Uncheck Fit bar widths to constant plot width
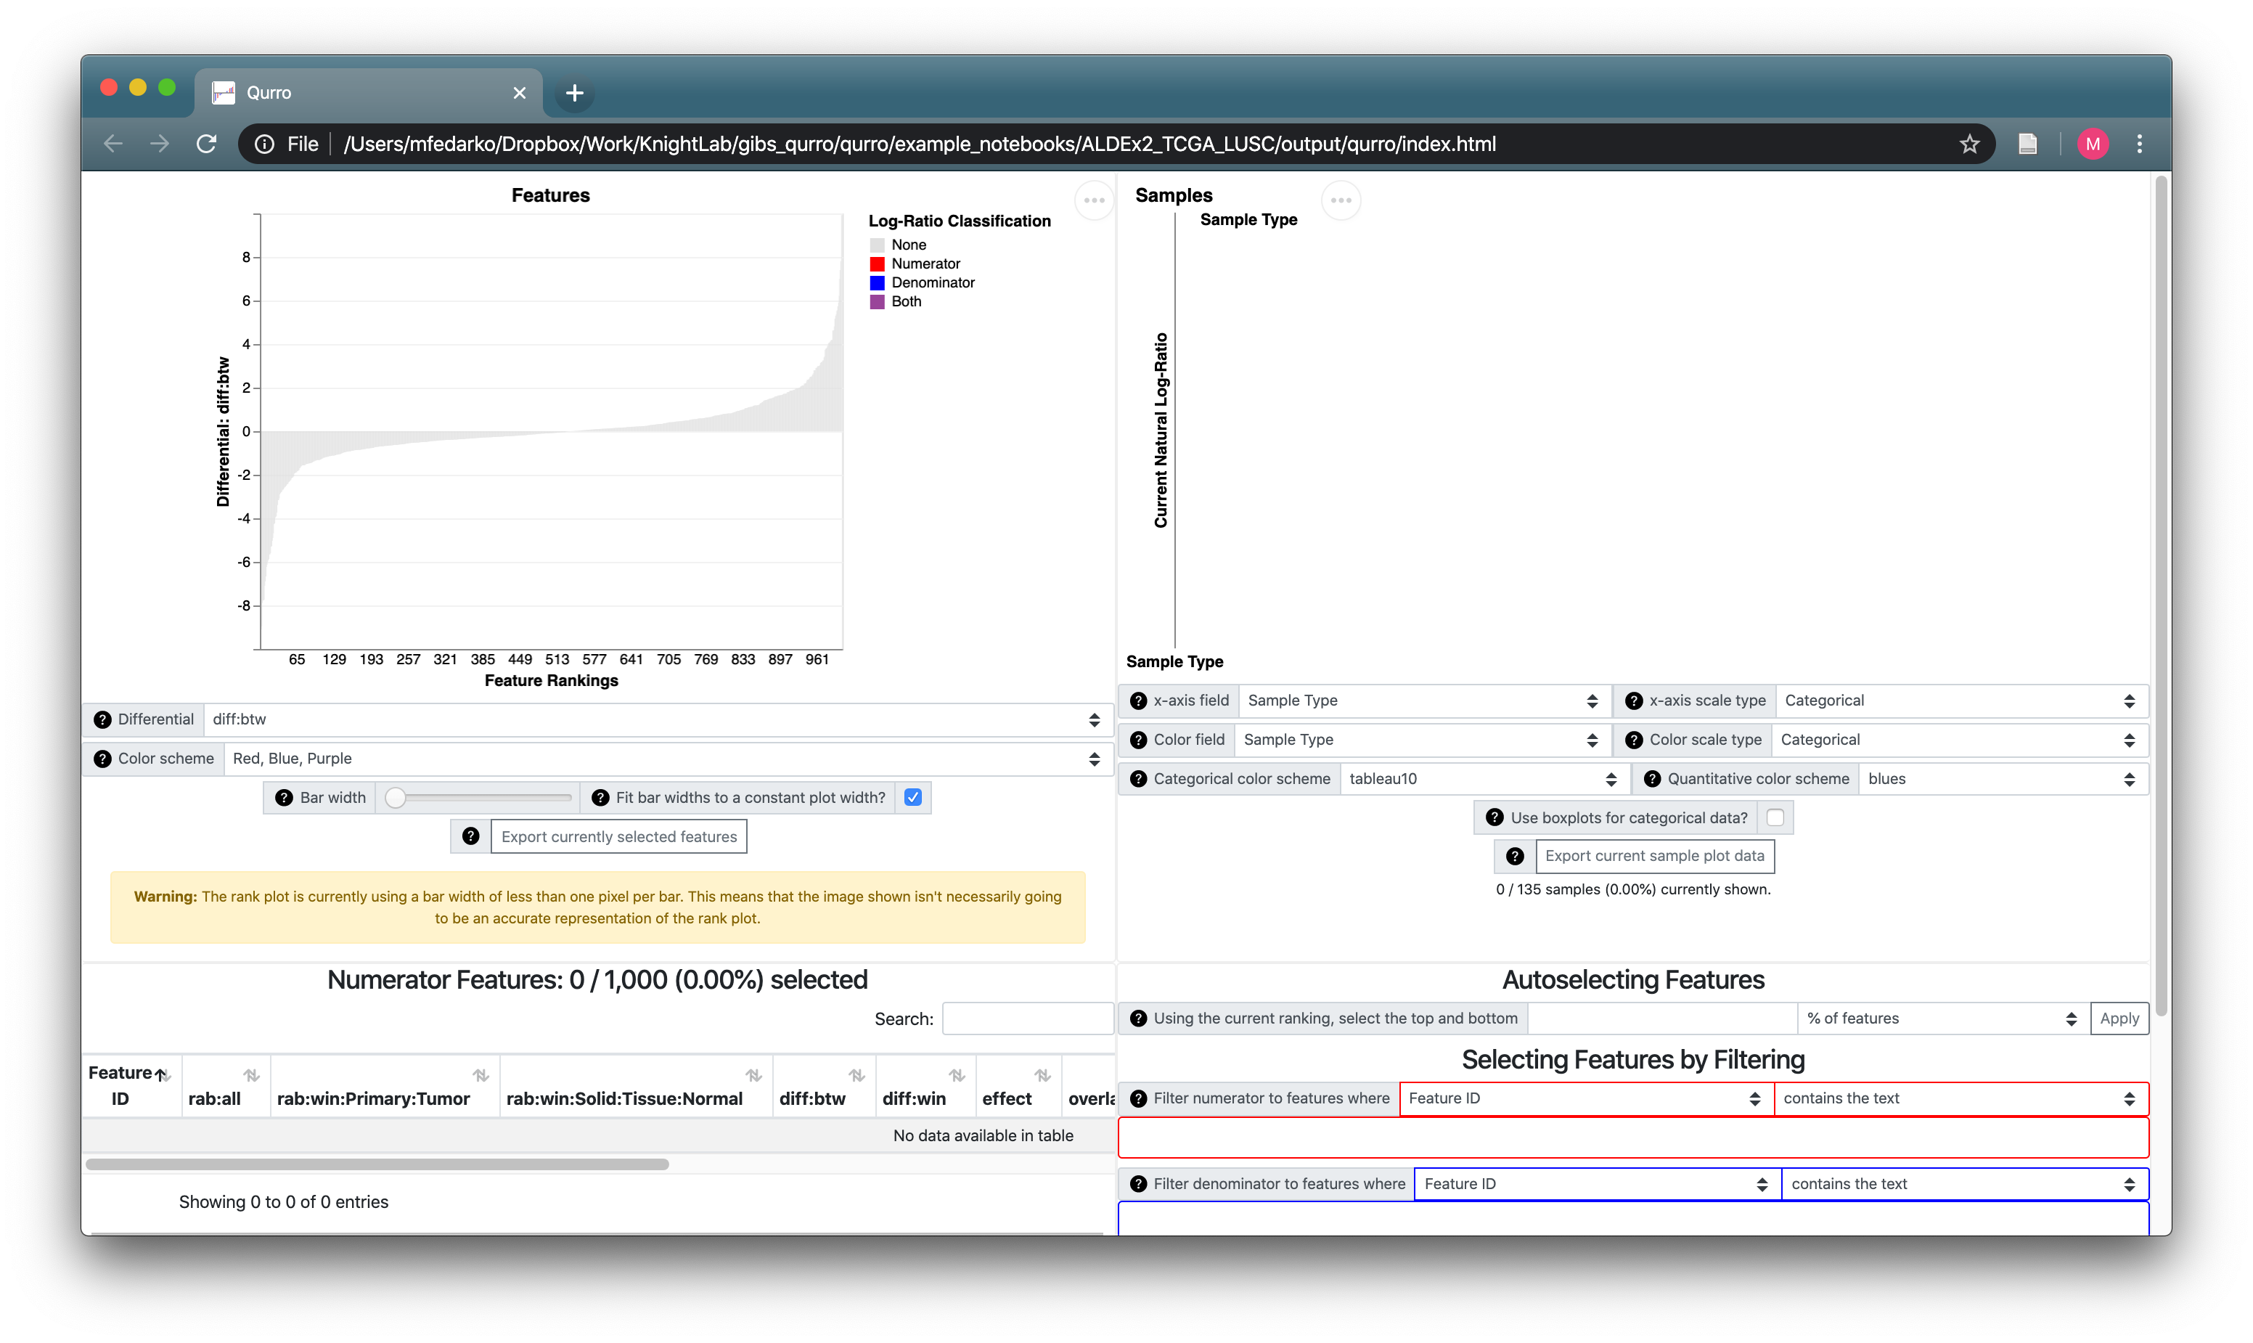 tap(913, 797)
